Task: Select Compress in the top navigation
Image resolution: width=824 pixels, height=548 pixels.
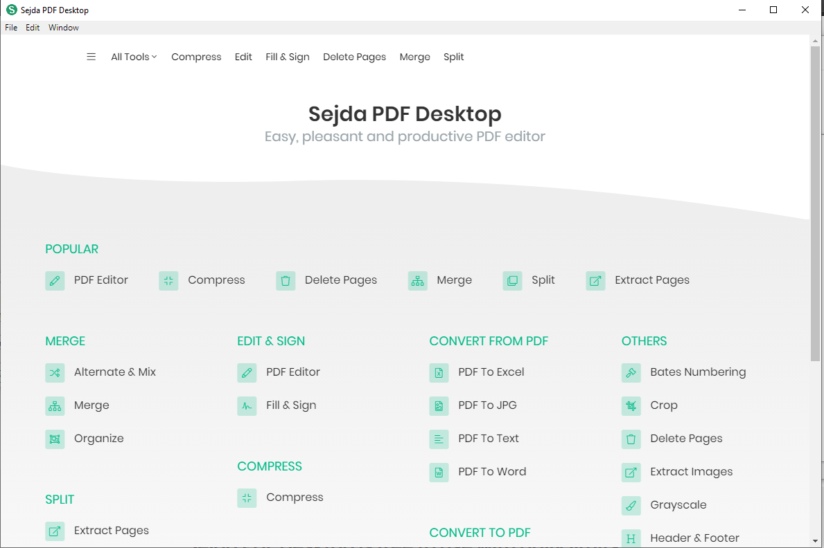Action: 196,57
